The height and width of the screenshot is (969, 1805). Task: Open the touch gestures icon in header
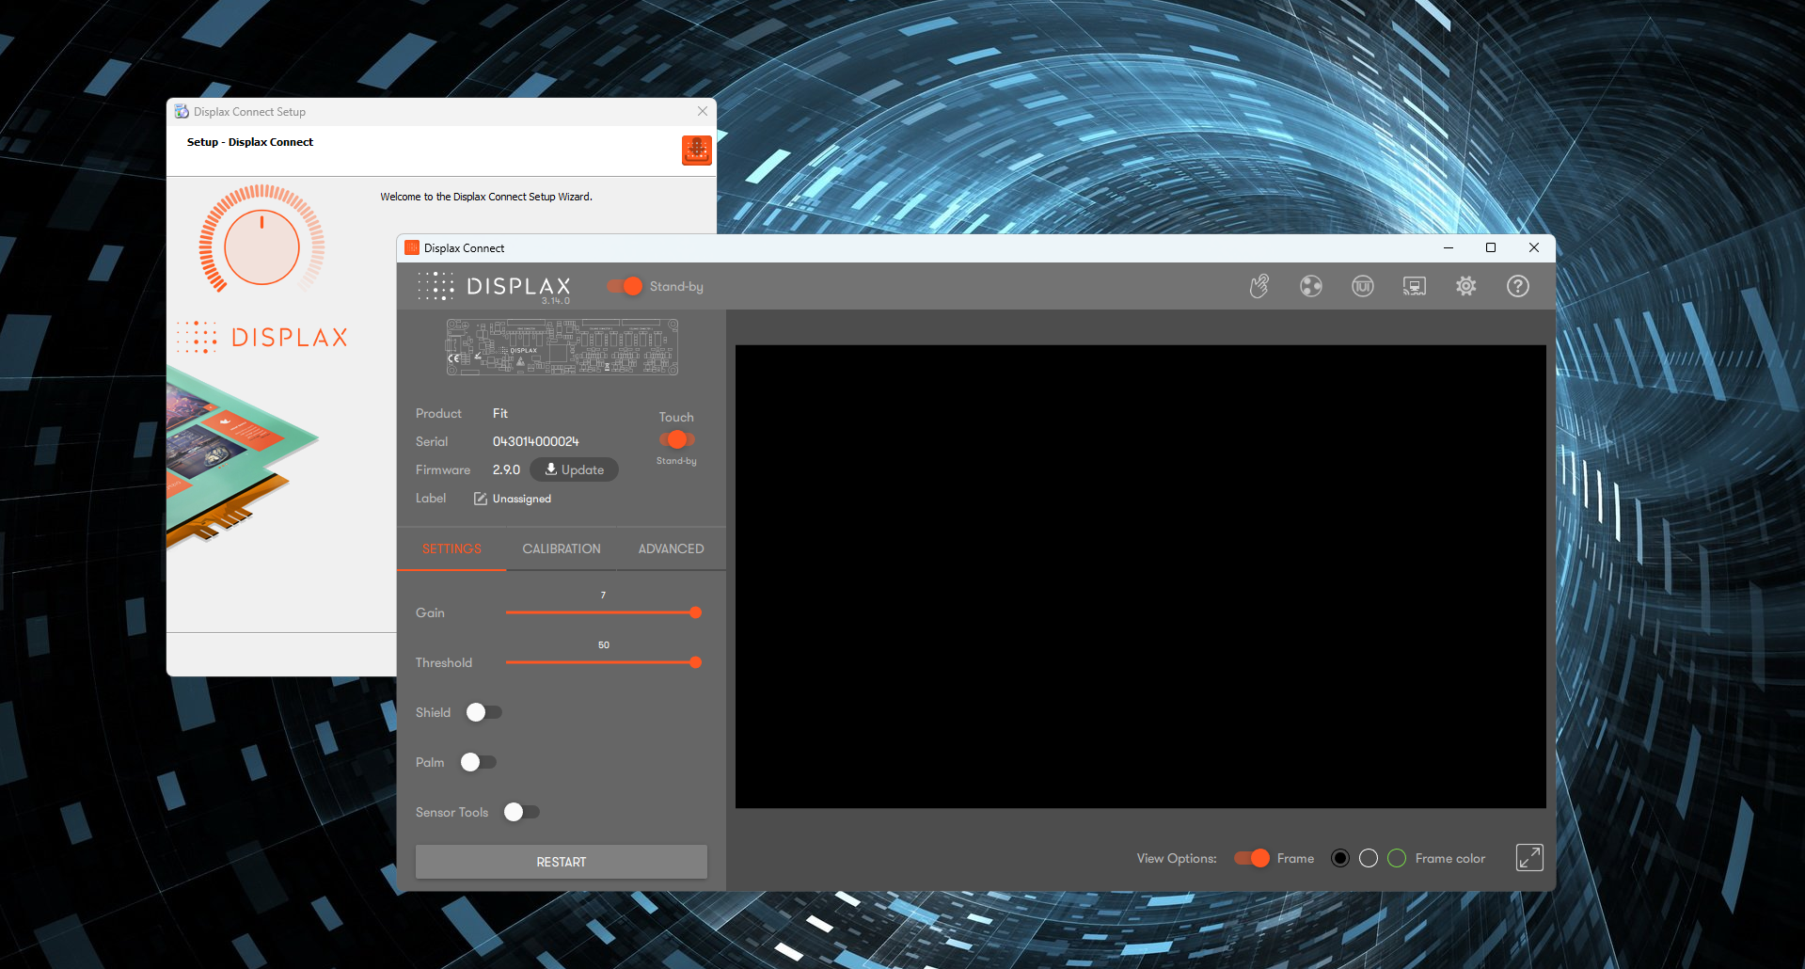(x=1259, y=286)
